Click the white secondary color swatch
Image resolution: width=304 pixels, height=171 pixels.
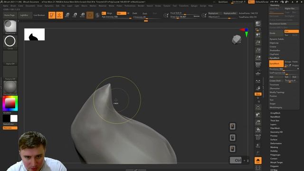coord(14,118)
